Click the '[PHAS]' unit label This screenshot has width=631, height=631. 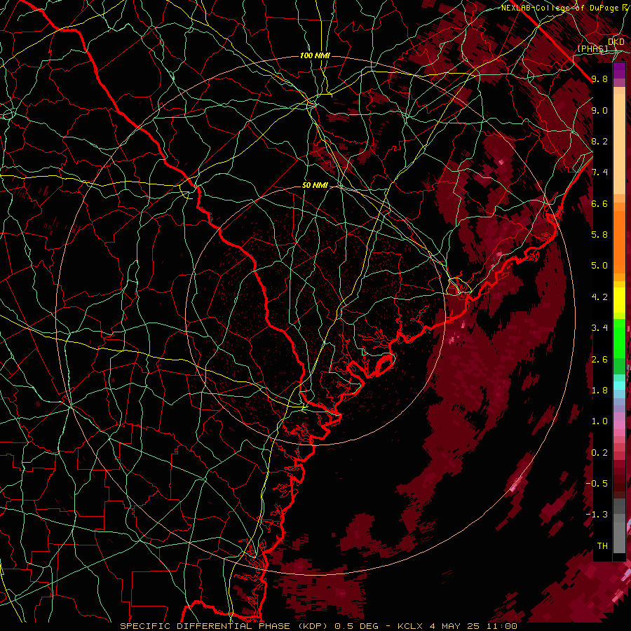pos(592,48)
